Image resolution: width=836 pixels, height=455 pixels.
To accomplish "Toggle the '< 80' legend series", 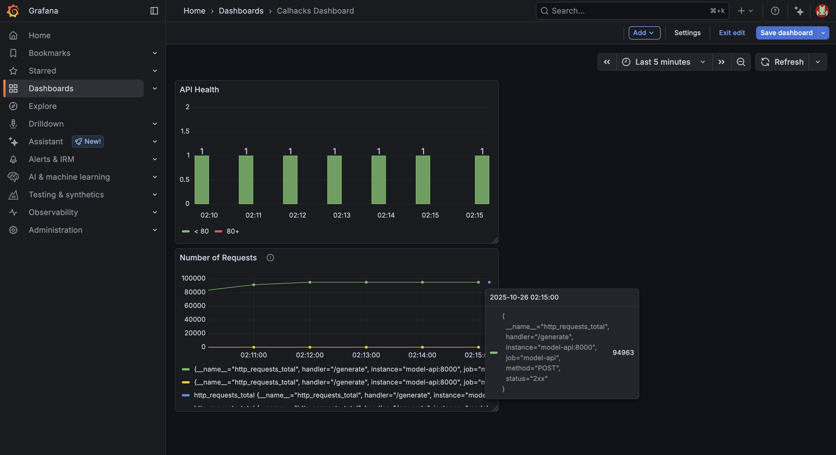I will click(x=201, y=231).
